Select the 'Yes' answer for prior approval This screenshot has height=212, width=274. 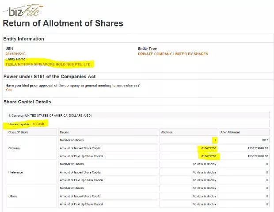[x=8, y=90]
